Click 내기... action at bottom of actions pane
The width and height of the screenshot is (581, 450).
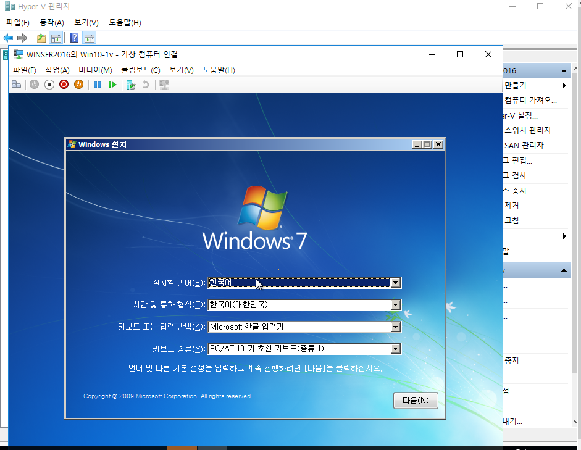coord(513,421)
